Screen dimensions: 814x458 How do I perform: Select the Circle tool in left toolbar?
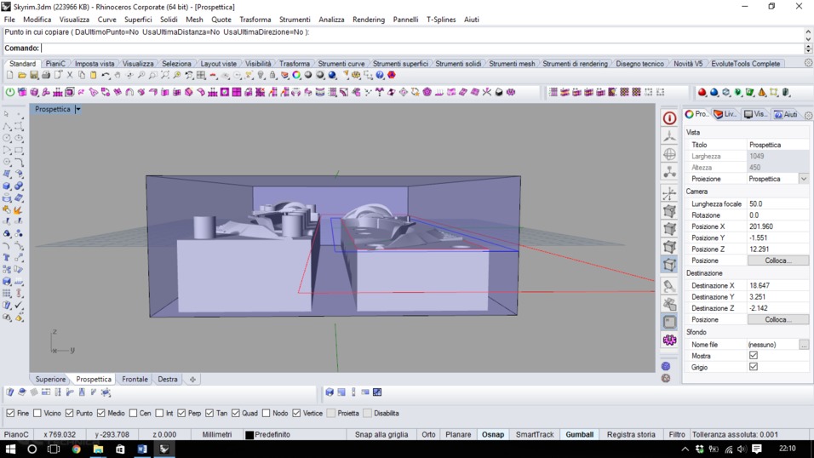pos(7,138)
